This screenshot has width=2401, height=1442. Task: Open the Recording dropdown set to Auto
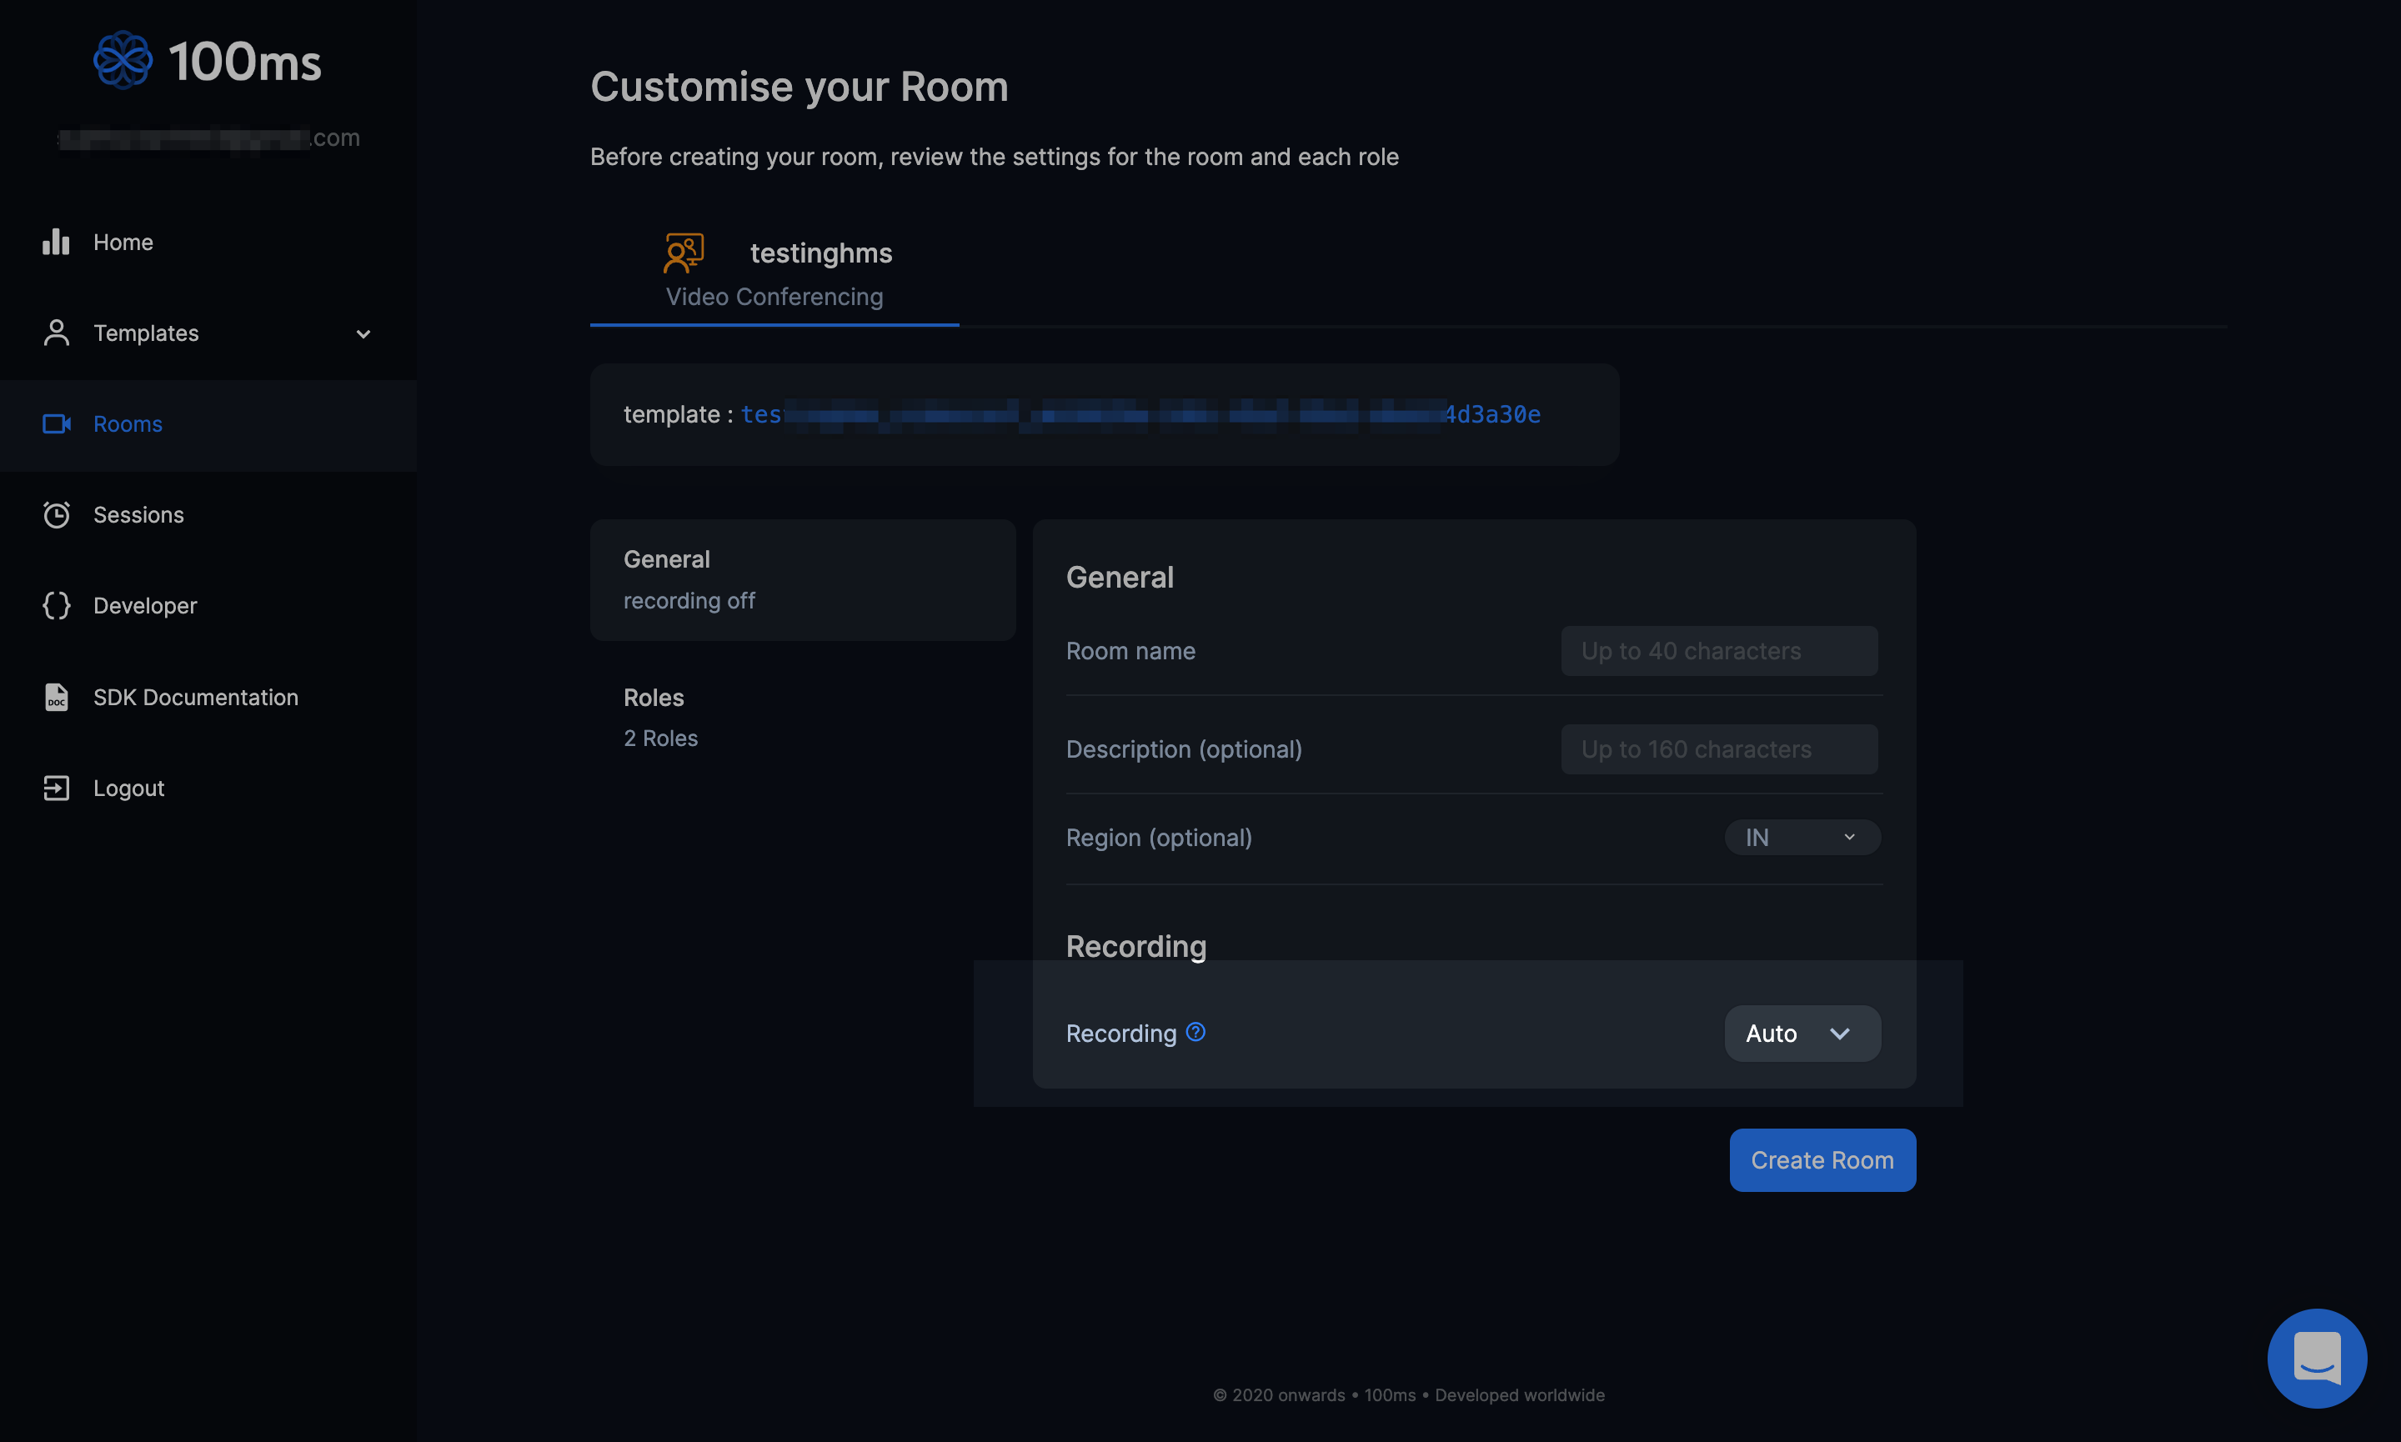[1801, 1033]
